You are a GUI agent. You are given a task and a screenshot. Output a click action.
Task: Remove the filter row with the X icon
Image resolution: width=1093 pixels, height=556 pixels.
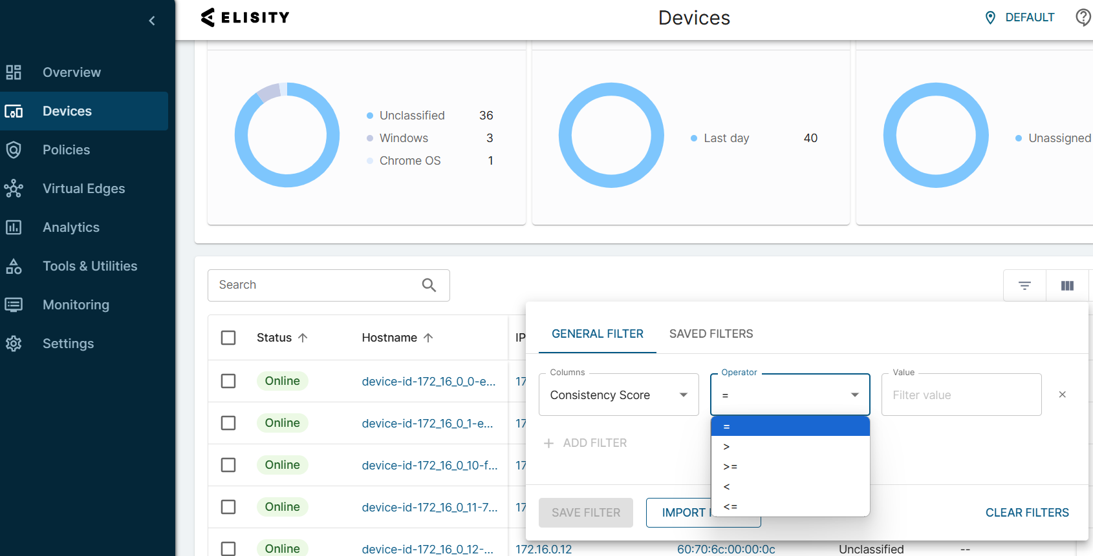pos(1062,395)
